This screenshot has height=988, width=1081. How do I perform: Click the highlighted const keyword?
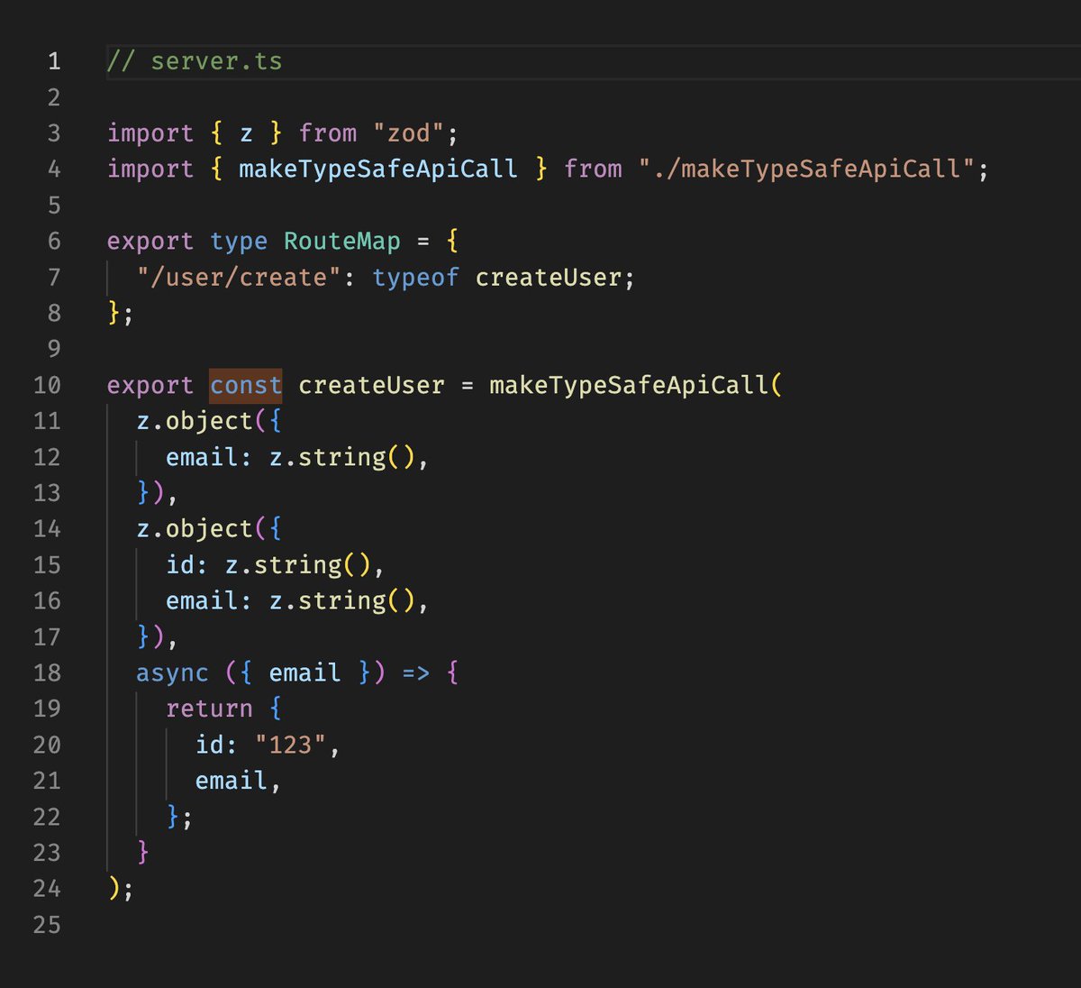click(246, 386)
